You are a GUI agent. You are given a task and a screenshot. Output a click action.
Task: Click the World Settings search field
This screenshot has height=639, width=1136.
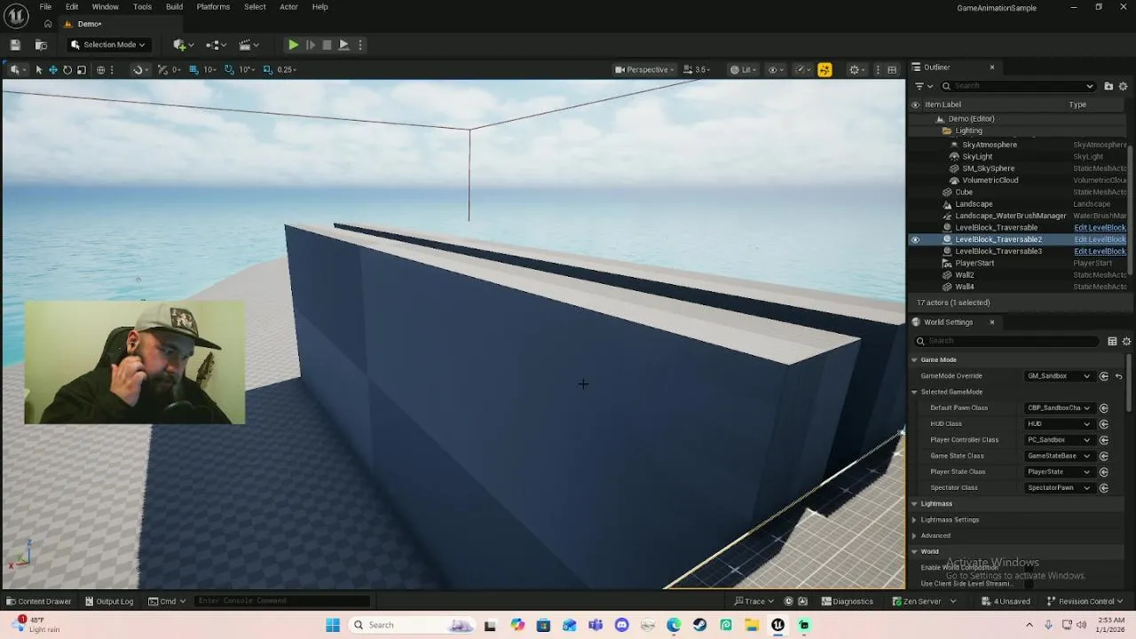click(x=1007, y=341)
